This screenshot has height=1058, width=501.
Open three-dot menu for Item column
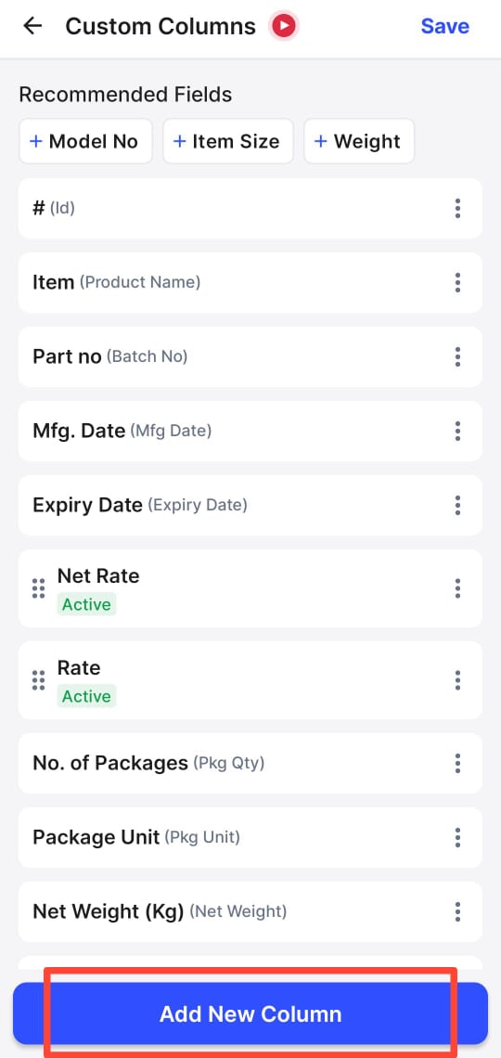(x=457, y=283)
